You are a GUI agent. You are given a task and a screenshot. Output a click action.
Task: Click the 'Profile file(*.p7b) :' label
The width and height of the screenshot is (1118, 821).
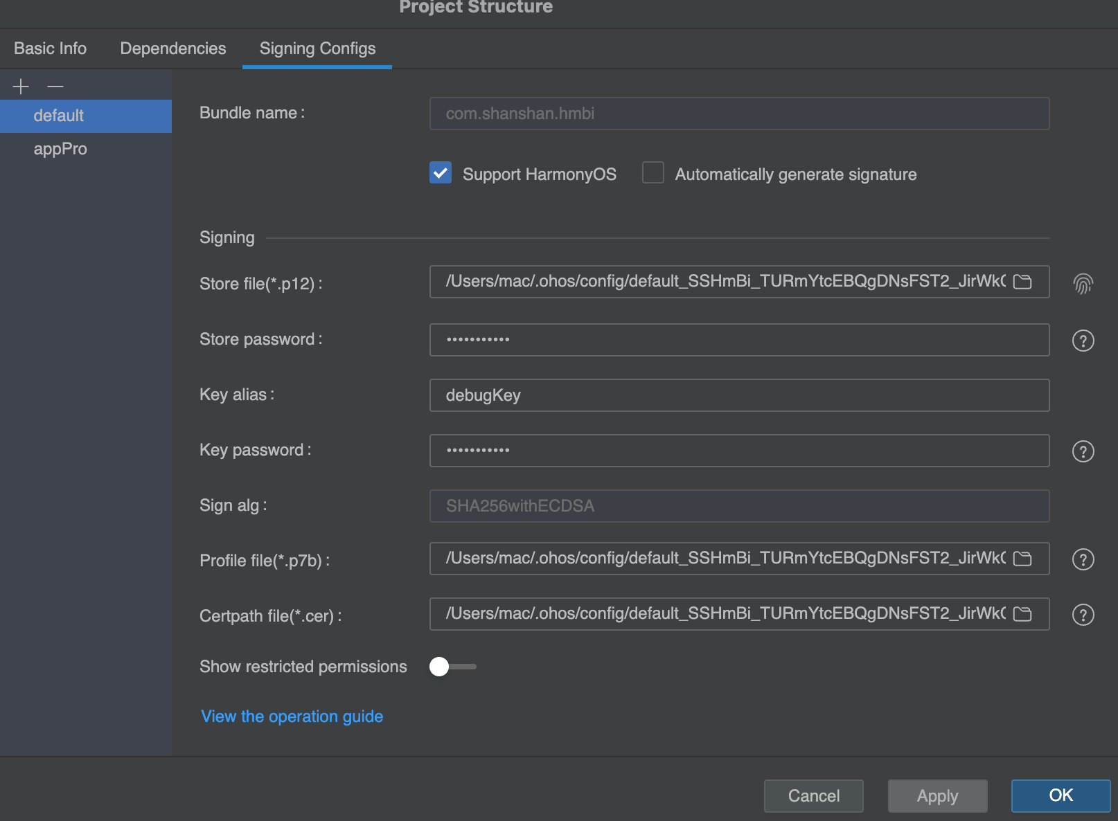pyautogui.click(x=265, y=561)
